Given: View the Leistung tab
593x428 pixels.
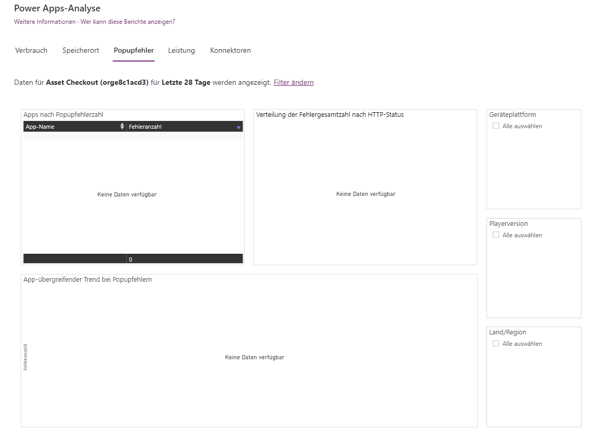Looking at the screenshot, I should click(x=181, y=50).
